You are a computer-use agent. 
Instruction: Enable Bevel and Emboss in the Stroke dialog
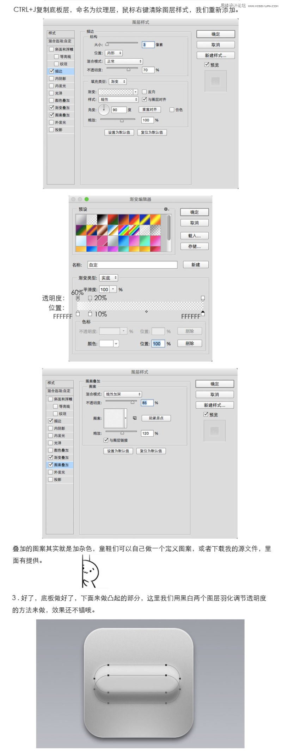coord(51,49)
